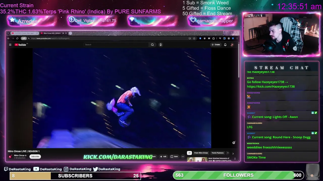Click the KICK.COM/DARASTAKING overlay text
323x181 pixels.
pyautogui.click(x=118, y=157)
